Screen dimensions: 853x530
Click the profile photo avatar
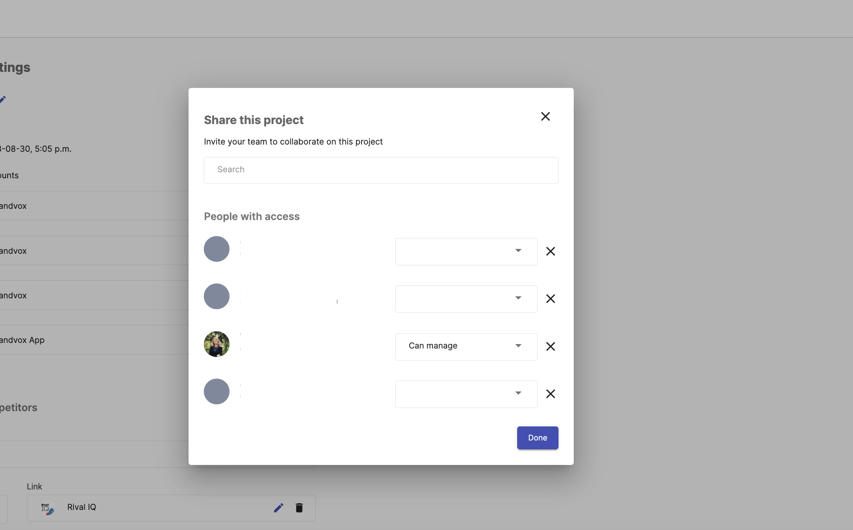tap(217, 344)
